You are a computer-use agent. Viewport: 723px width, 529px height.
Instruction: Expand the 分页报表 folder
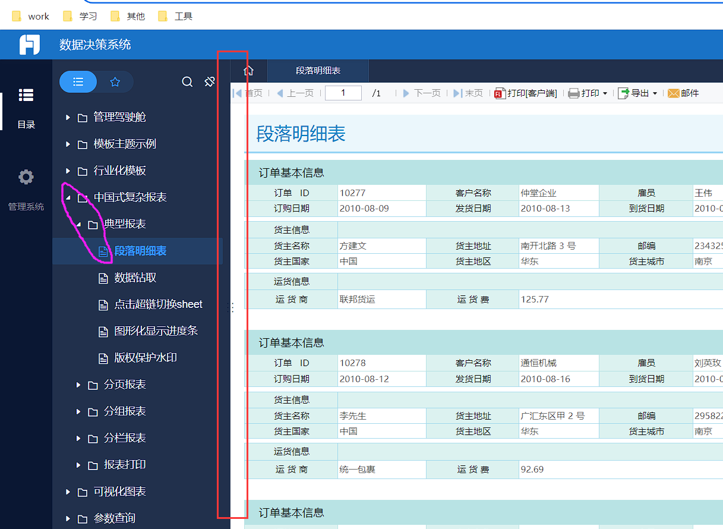point(78,385)
